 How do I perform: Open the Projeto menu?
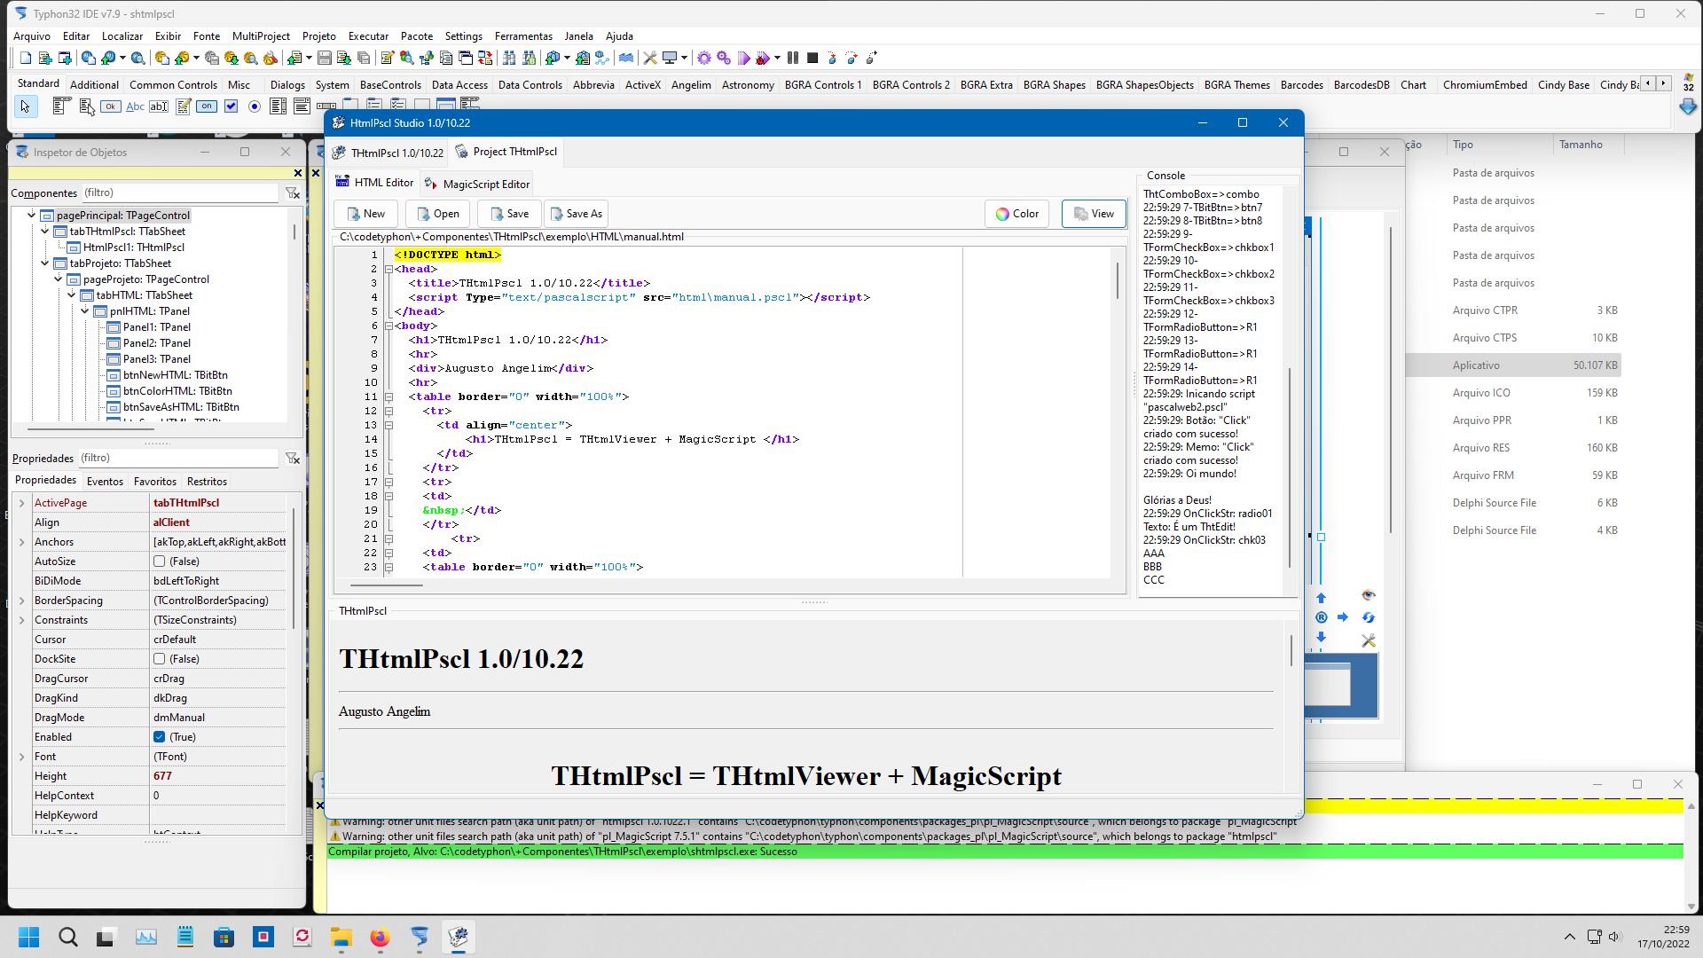point(319,36)
